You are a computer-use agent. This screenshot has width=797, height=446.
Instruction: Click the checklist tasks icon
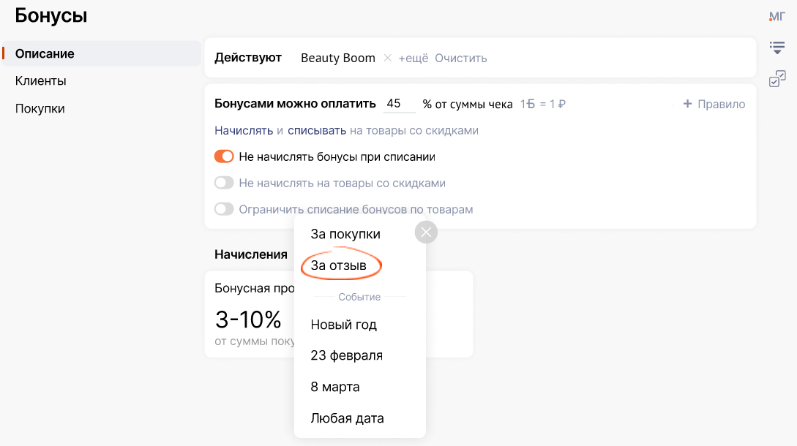tap(777, 79)
